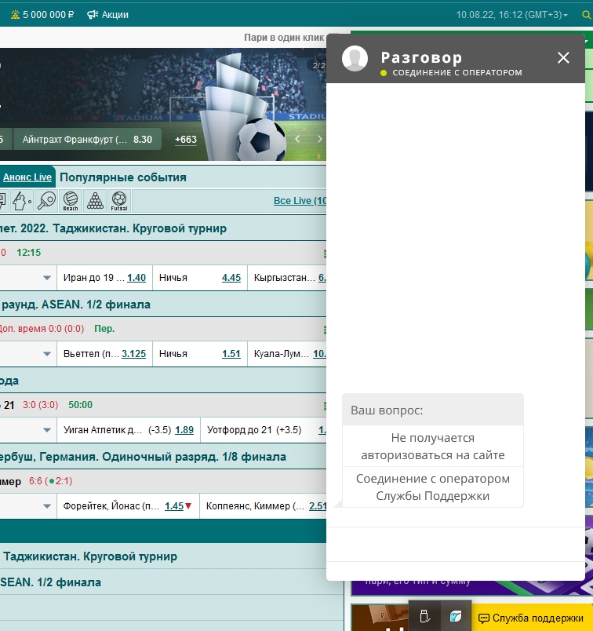593x631 pixels.
Task: Click the USB safely remove tray icon
Action: 424,617
